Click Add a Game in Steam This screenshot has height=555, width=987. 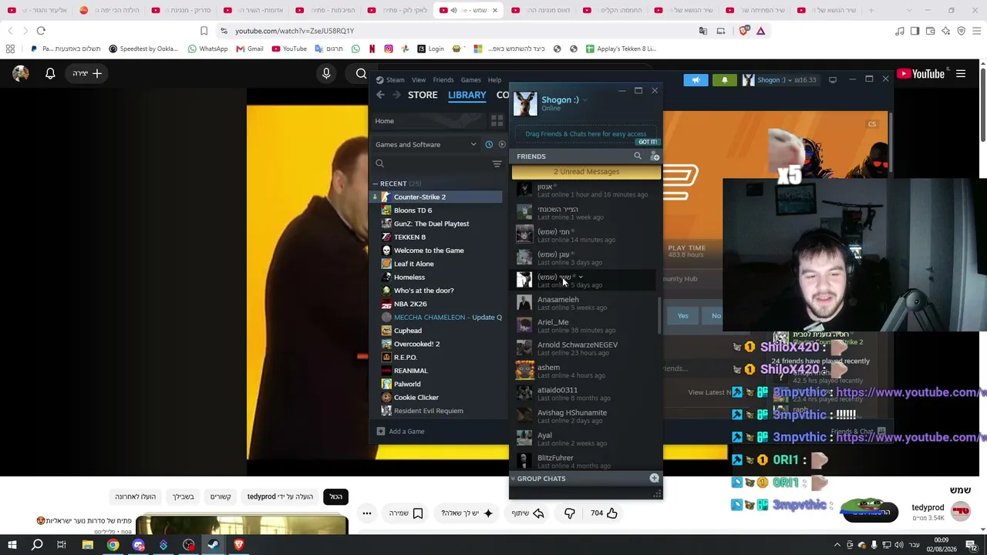click(x=400, y=432)
